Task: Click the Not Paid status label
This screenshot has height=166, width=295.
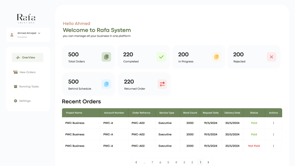Action: pyautogui.click(x=254, y=146)
